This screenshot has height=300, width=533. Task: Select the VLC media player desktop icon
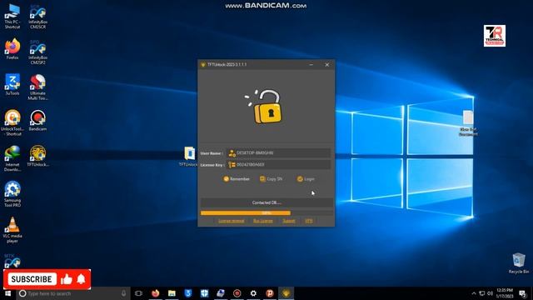tap(12, 230)
